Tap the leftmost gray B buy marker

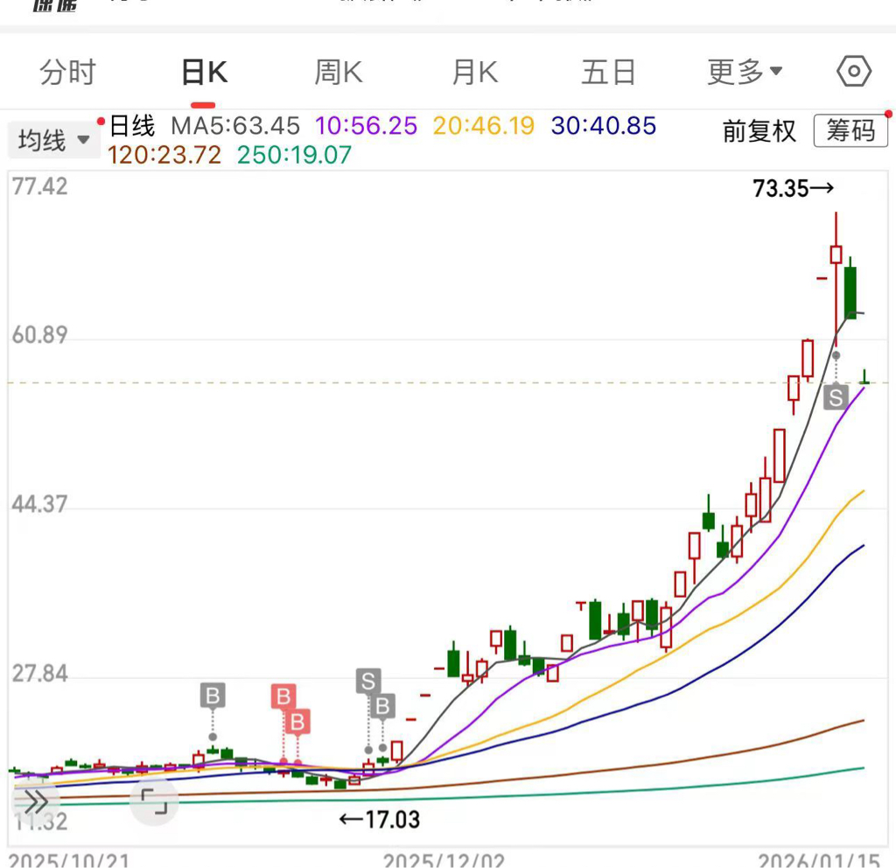(213, 696)
